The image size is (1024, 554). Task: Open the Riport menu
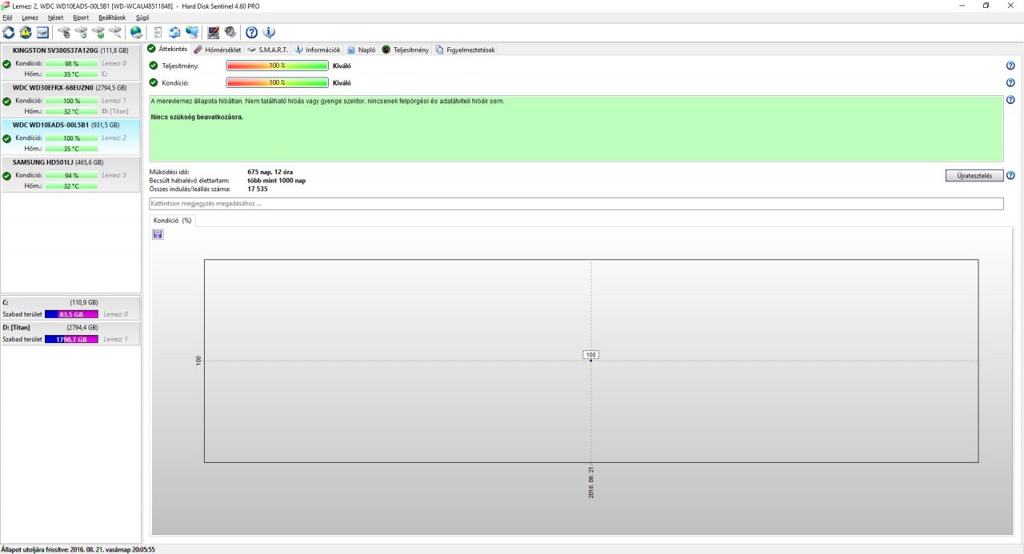pyautogui.click(x=81, y=17)
